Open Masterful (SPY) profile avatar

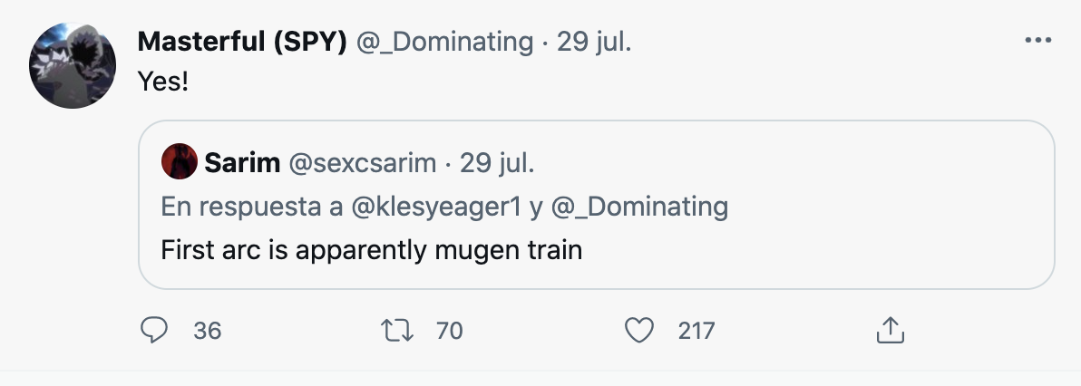point(73,64)
